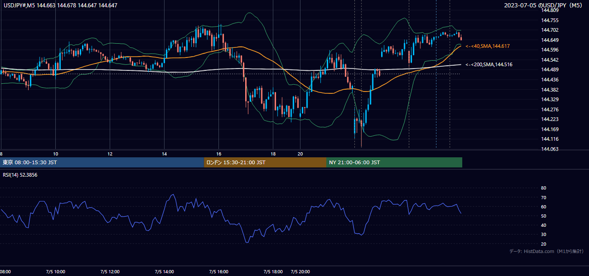Click price axis label 144.169
The height and width of the screenshot is (276, 589).
(x=550, y=129)
